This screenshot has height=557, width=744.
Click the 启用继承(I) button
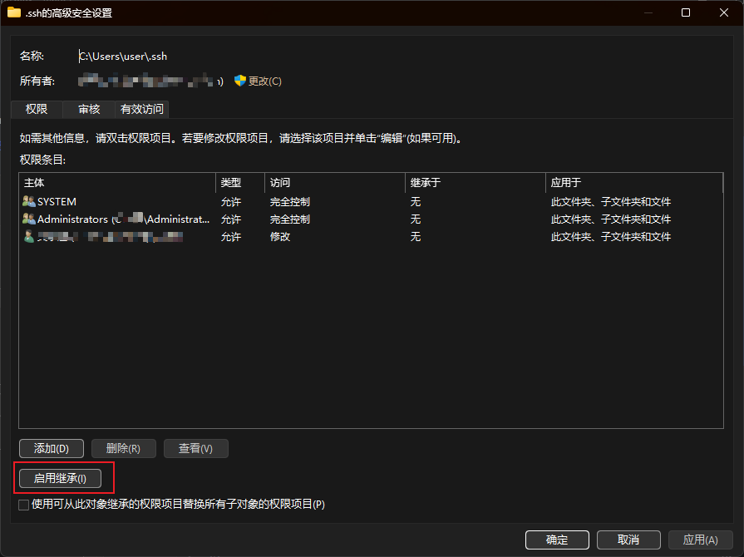pos(60,479)
